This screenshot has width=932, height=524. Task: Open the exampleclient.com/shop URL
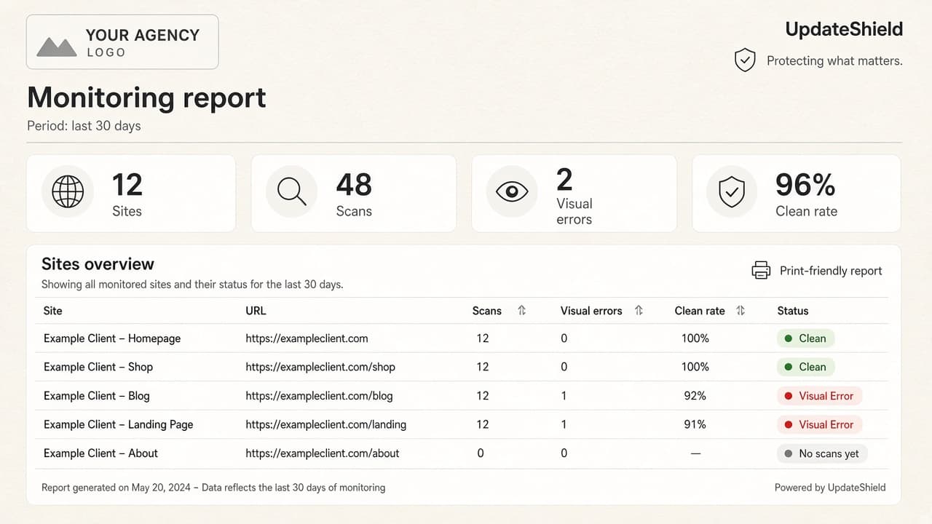[x=320, y=367]
